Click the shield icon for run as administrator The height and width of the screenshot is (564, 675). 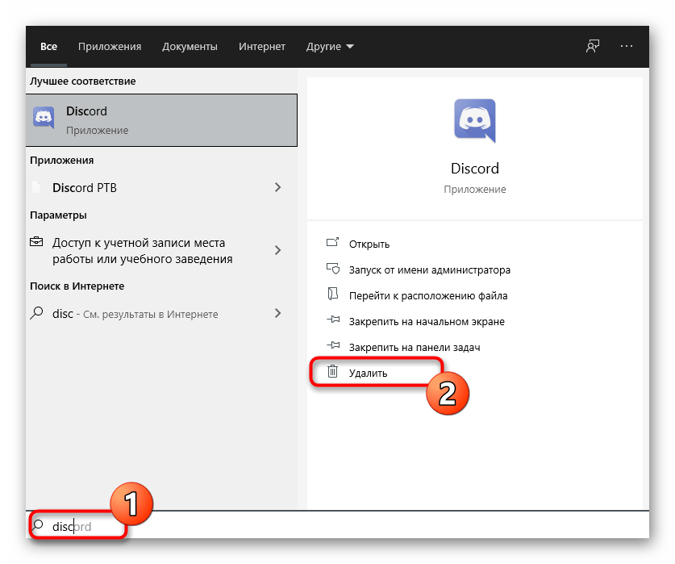pos(332,269)
